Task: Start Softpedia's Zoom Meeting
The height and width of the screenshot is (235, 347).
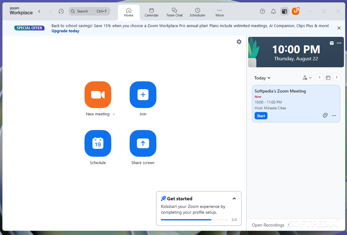Action: coord(261,116)
